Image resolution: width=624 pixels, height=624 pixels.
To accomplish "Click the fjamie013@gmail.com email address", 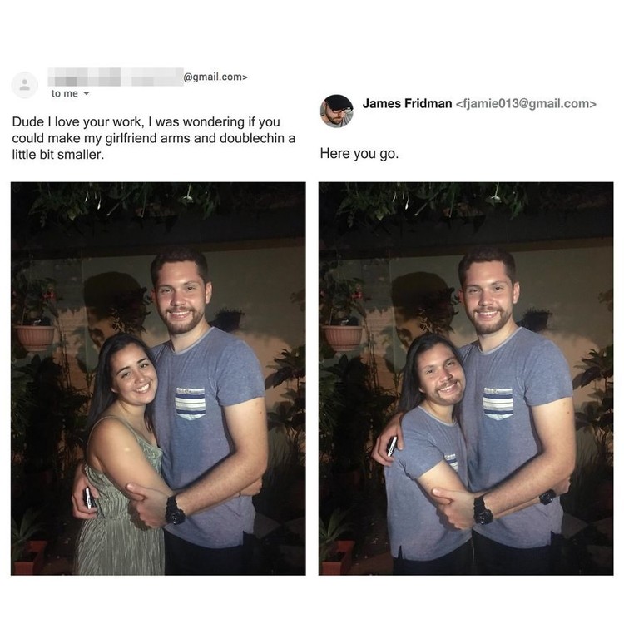I will 526,104.
